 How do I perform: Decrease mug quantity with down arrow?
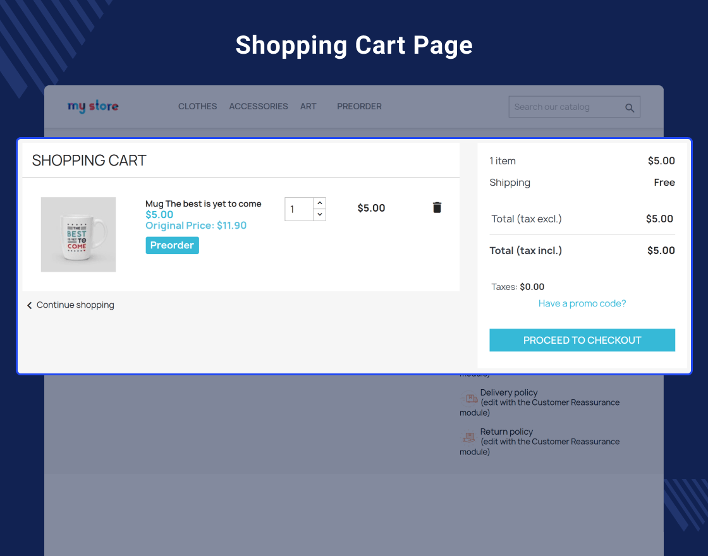click(320, 214)
